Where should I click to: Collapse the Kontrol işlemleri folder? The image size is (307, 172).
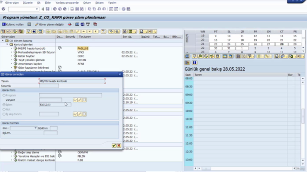click(x=7, y=44)
